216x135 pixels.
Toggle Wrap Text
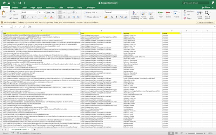click(x=90, y=12)
